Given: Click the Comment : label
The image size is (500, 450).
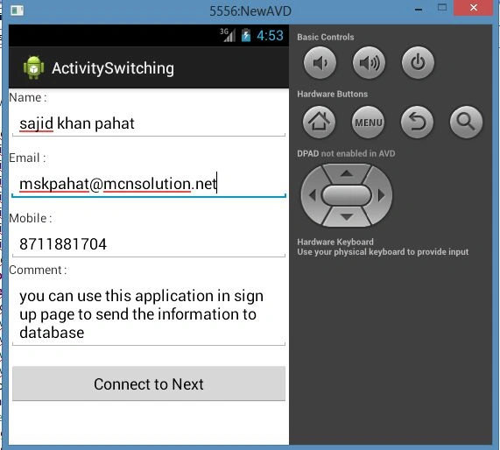Looking at the screenshot, I should pos(38,271).
